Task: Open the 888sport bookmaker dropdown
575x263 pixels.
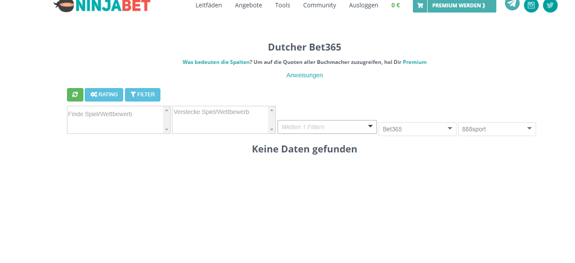Action: click(497, 129)
